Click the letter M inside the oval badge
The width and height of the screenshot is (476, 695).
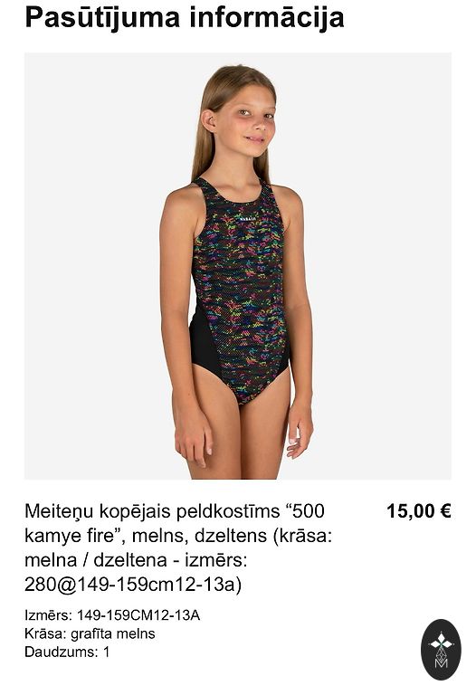(x=441, y=663)
